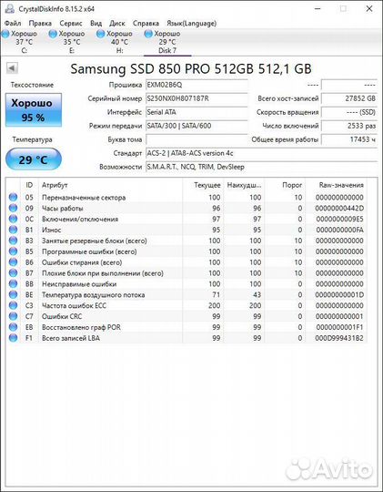
Task: Click the total host writes value 27852 GB
Action: [349, 98]
